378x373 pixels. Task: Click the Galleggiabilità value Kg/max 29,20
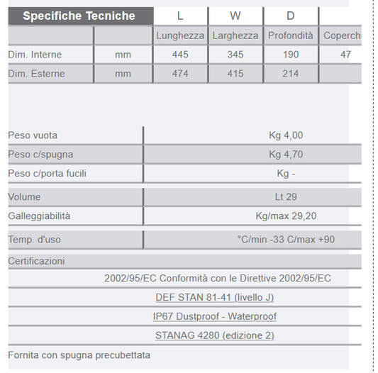286,216
